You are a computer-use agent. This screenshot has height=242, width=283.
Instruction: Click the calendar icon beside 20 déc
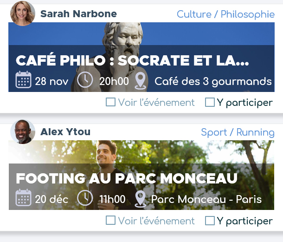(x=23, y=198)
